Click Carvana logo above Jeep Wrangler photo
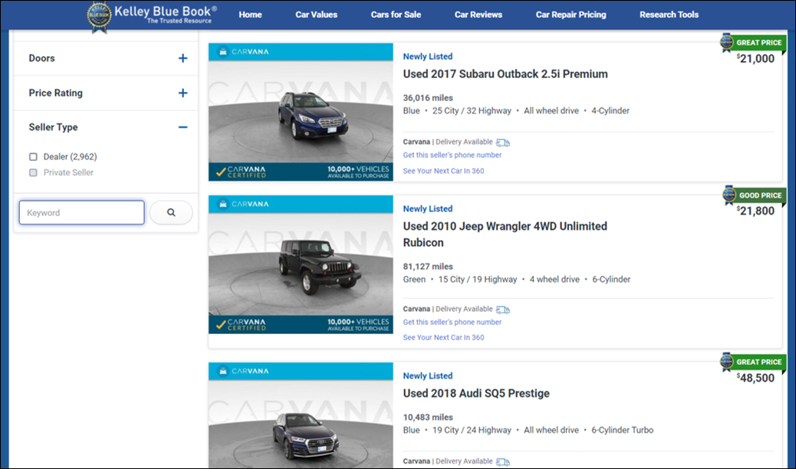 [243, 204]
